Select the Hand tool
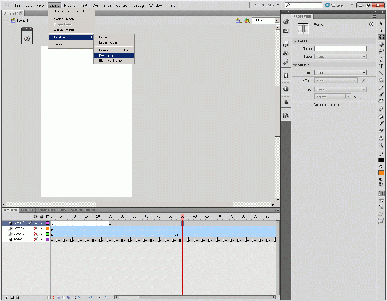 click(381, 138)
